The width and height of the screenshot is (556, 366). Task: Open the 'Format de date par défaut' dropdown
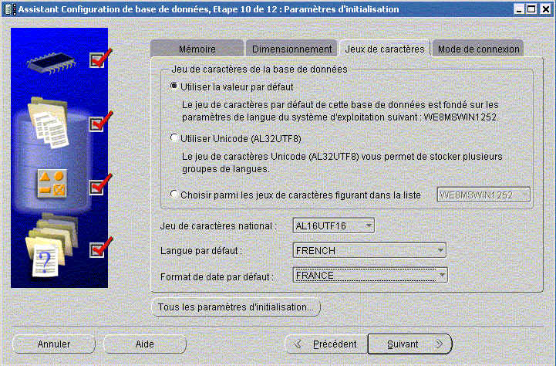369,275
